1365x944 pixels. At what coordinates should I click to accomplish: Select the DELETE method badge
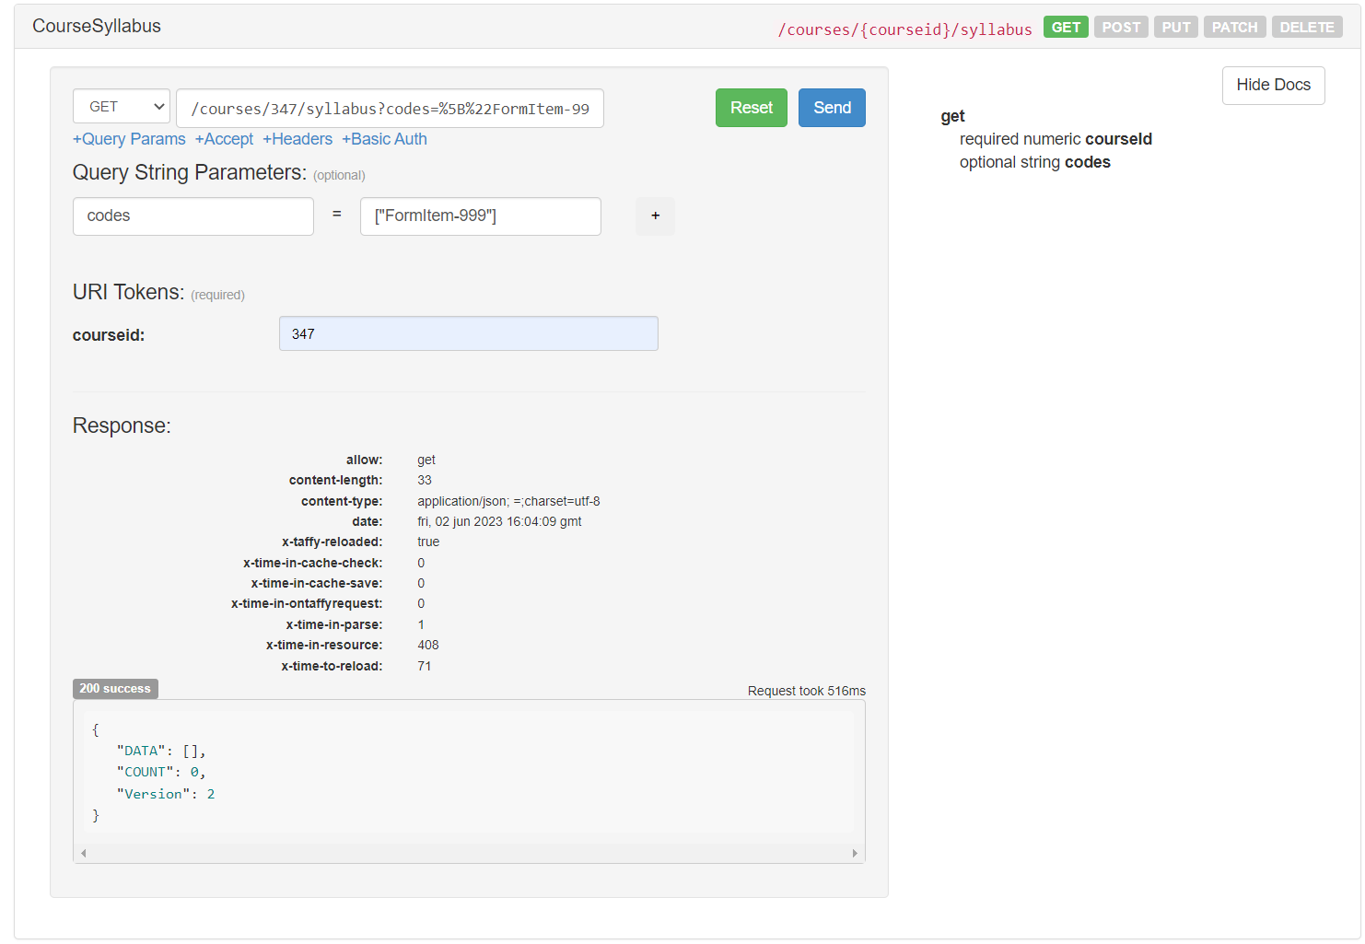(1306, 28)
